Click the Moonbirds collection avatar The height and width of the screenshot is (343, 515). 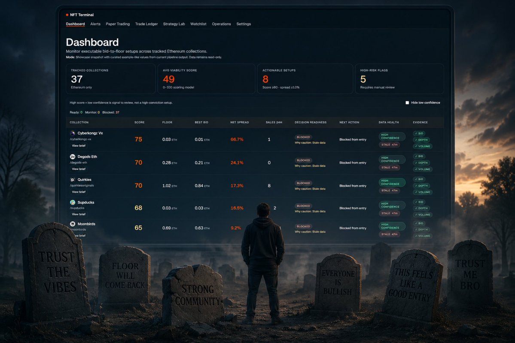pos(73,224)
